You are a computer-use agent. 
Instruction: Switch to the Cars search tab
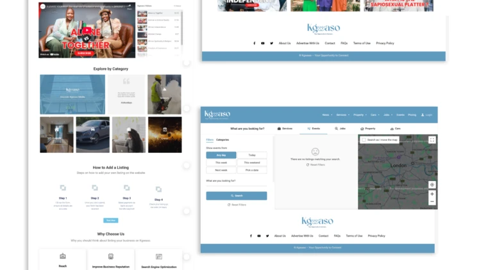395,129
